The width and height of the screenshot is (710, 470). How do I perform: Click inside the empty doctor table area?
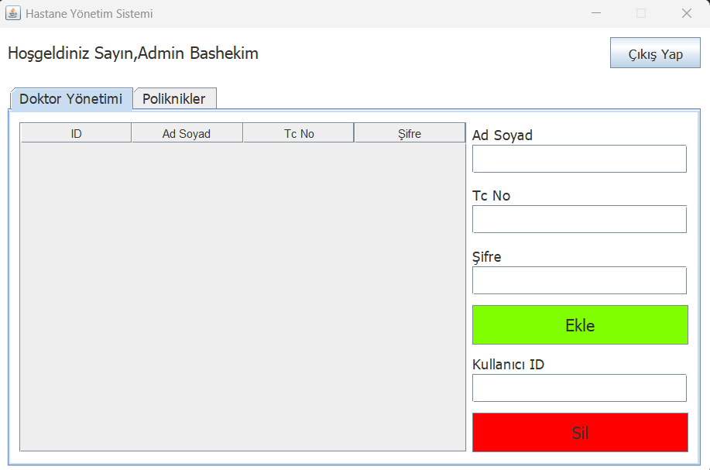(242, 297)
